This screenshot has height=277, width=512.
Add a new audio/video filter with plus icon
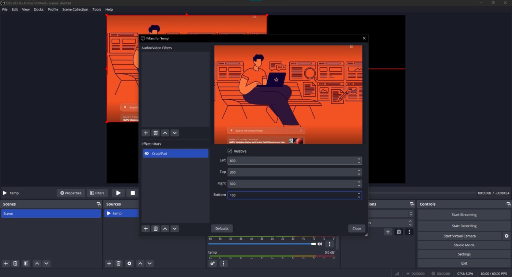click(x=146, y=133)
